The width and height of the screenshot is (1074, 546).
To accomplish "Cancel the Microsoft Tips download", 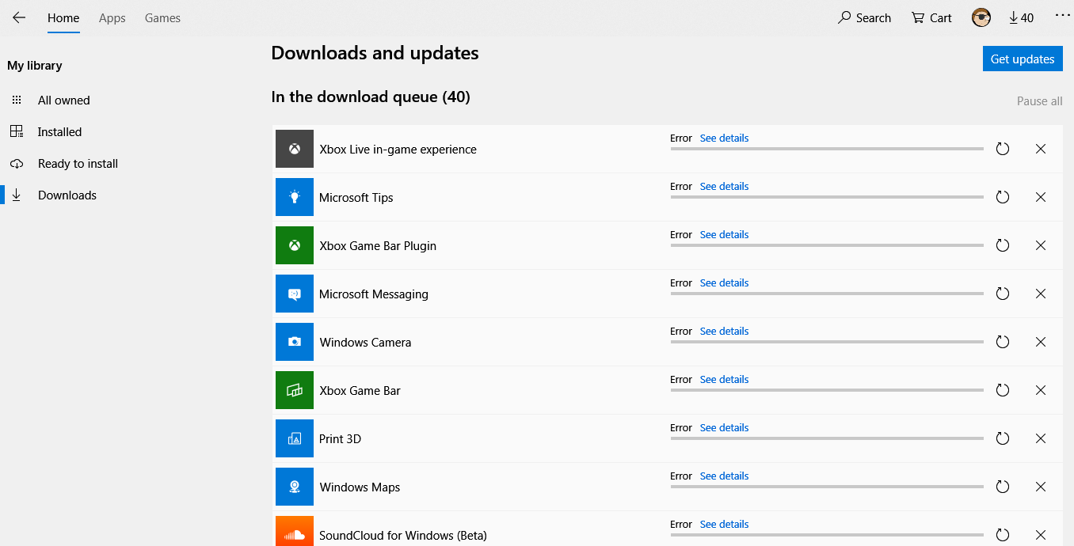I will pos(1041,197).
